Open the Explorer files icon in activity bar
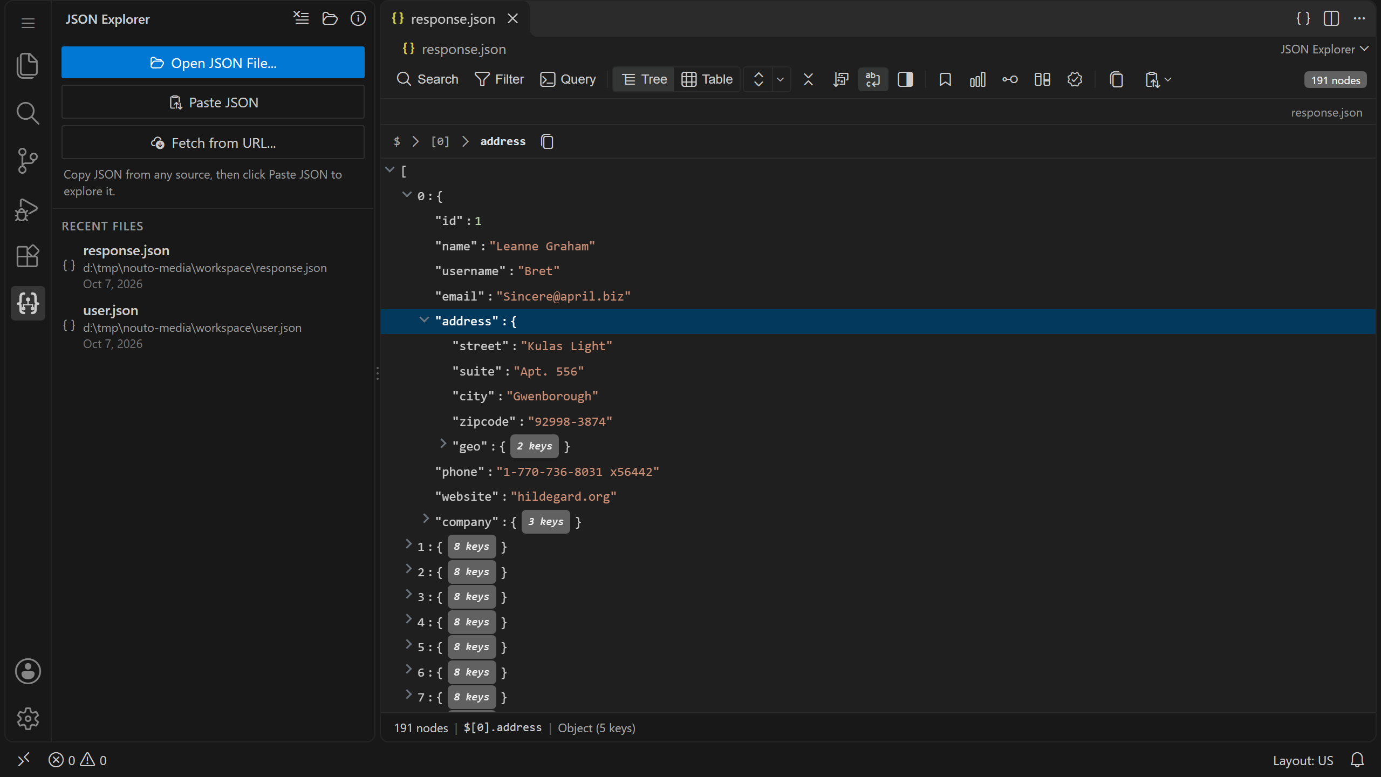This screenshot has width=1381, height=777. (28, 65)
